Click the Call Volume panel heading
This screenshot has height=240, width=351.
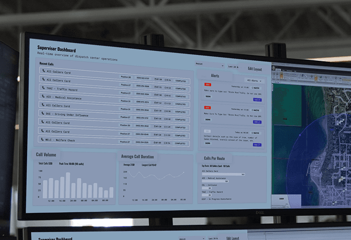pos(46,155)
